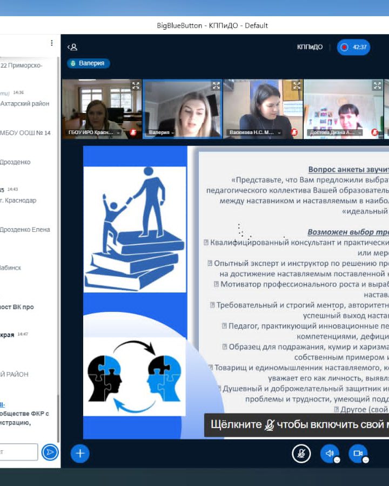Toggle webcam sharing button

358,454
